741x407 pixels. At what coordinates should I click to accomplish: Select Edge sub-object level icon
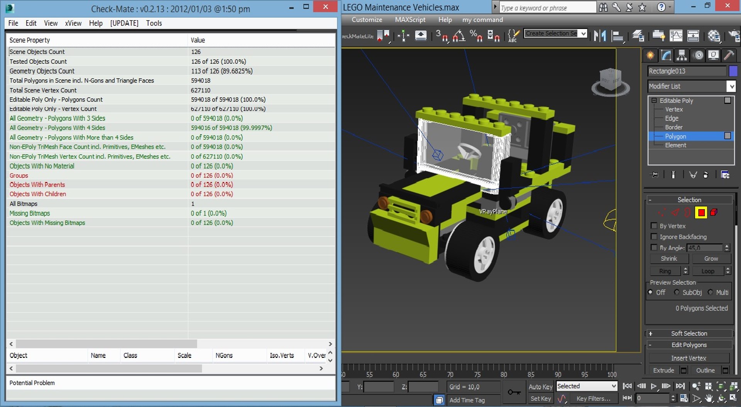pos(675,212)
